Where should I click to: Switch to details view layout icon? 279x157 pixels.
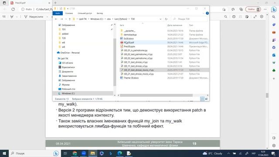(x=202, y=99)
